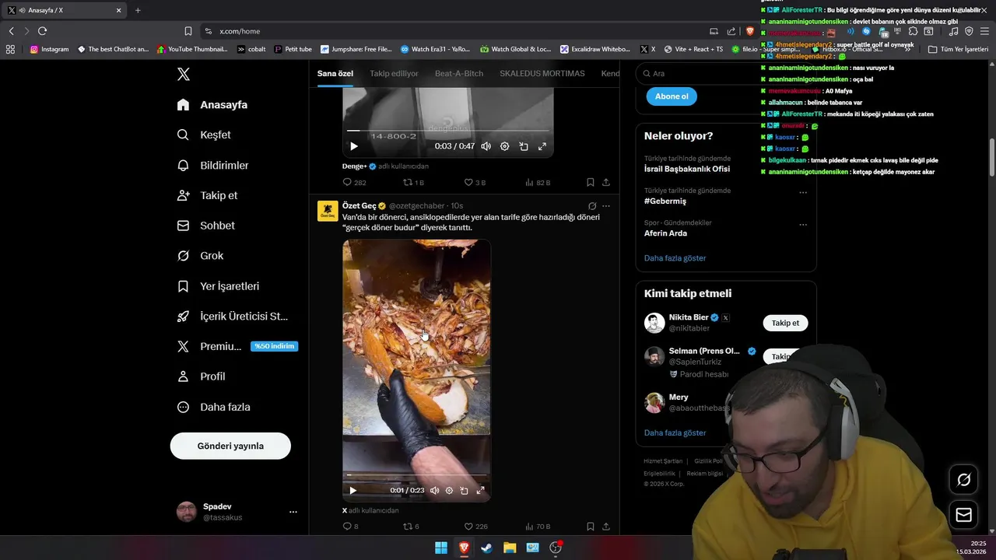Viewport: 996px width, 560px height.
Task: Select the Sana özel tab
Action: point(335,73)
